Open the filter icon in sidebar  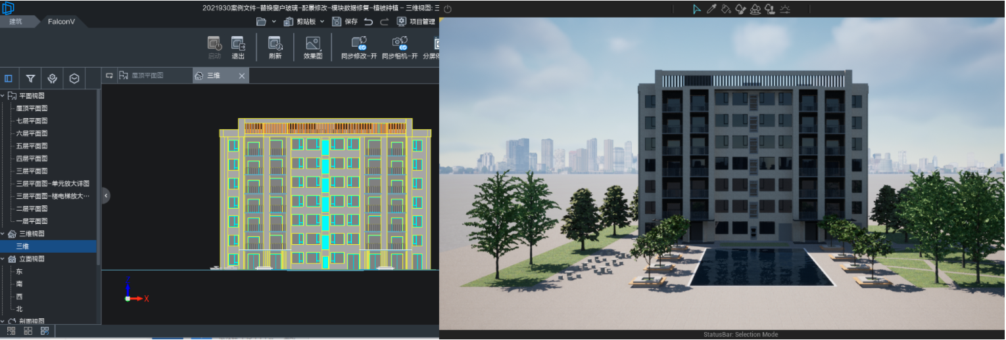[30, 78]
